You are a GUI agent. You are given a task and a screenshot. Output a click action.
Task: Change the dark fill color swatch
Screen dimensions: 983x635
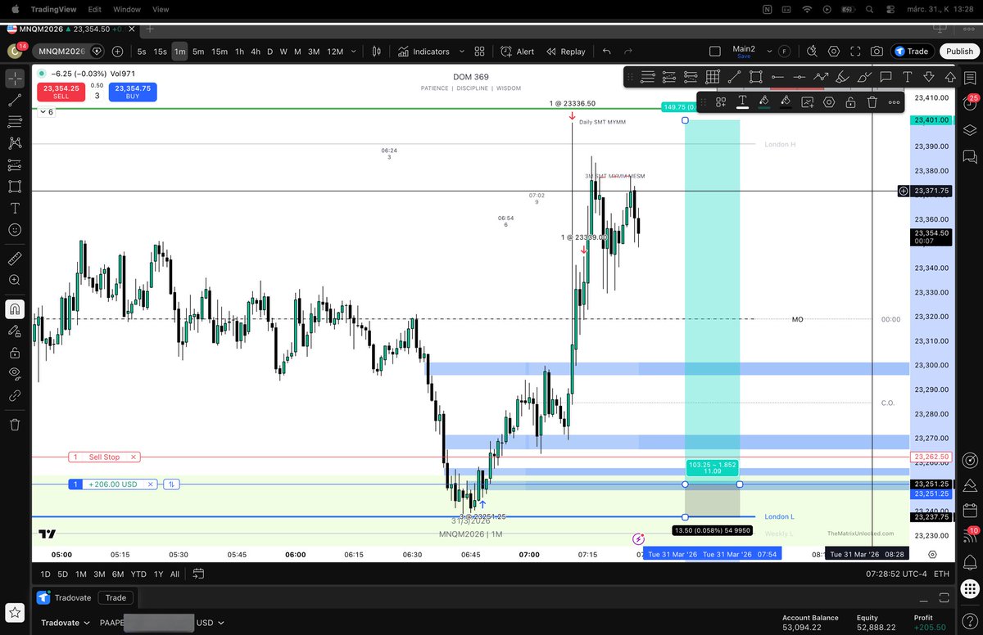coord(785,102)
